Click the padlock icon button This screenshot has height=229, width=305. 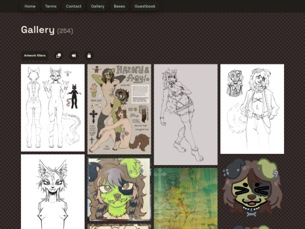click(x=89, y=55)
